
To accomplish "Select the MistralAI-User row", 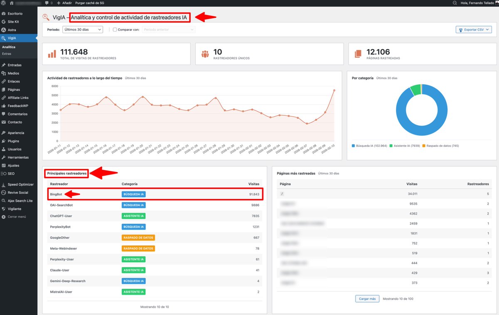I will coord(155,292).
